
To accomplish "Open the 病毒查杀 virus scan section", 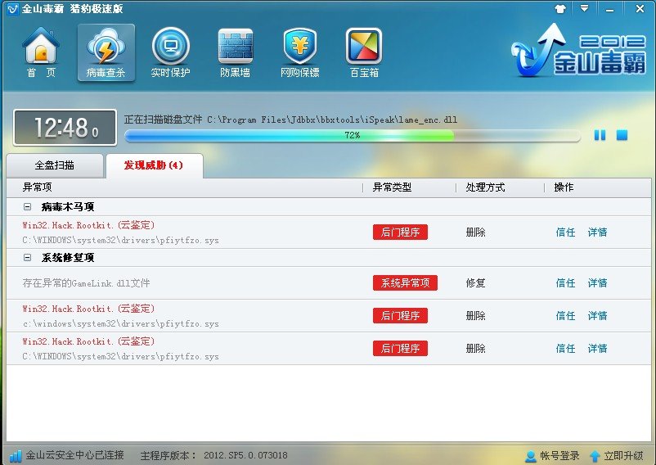I will 106,52.
